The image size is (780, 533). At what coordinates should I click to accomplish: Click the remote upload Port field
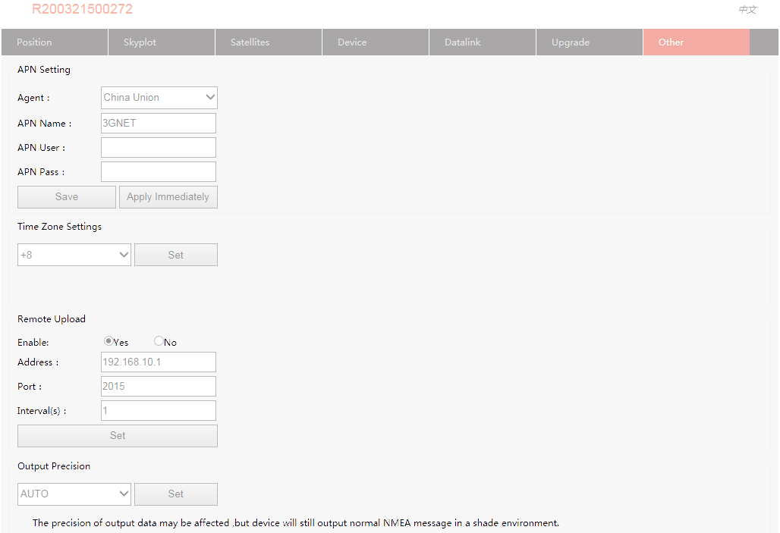coord(159,387)
